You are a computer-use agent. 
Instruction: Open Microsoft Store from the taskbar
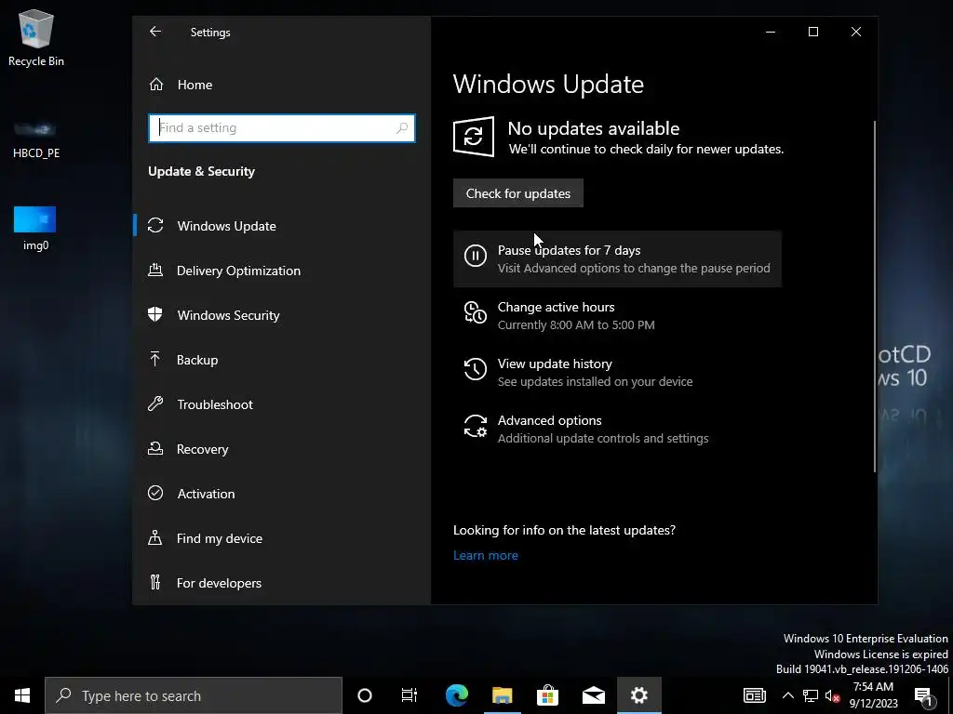[x=547, y=695]
